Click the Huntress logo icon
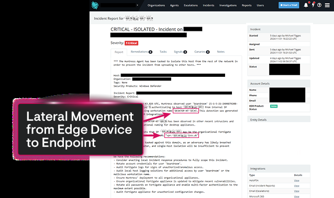This screenshot has height=198, width=334. coord(95,5)
